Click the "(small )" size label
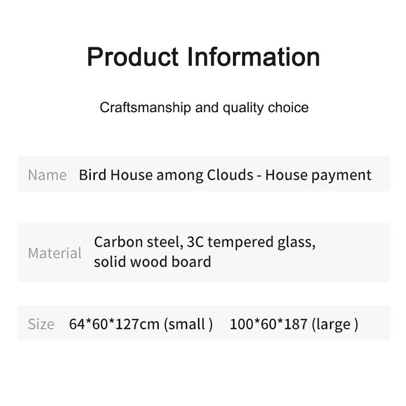The height and width of the screenshot is (406, 406). (188, 324)
